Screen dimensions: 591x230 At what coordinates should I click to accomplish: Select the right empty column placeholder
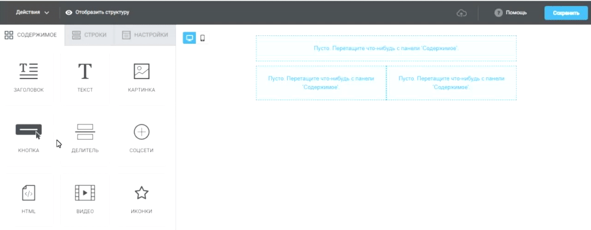click(452, 83)
